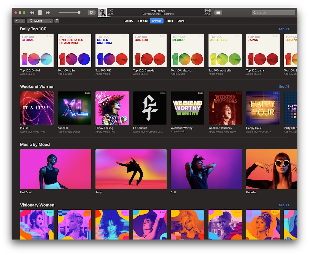Image resolution: width=309 pixels, height=255 pixels.
Task: Select the Browse tab
Action: pos(157,21)
